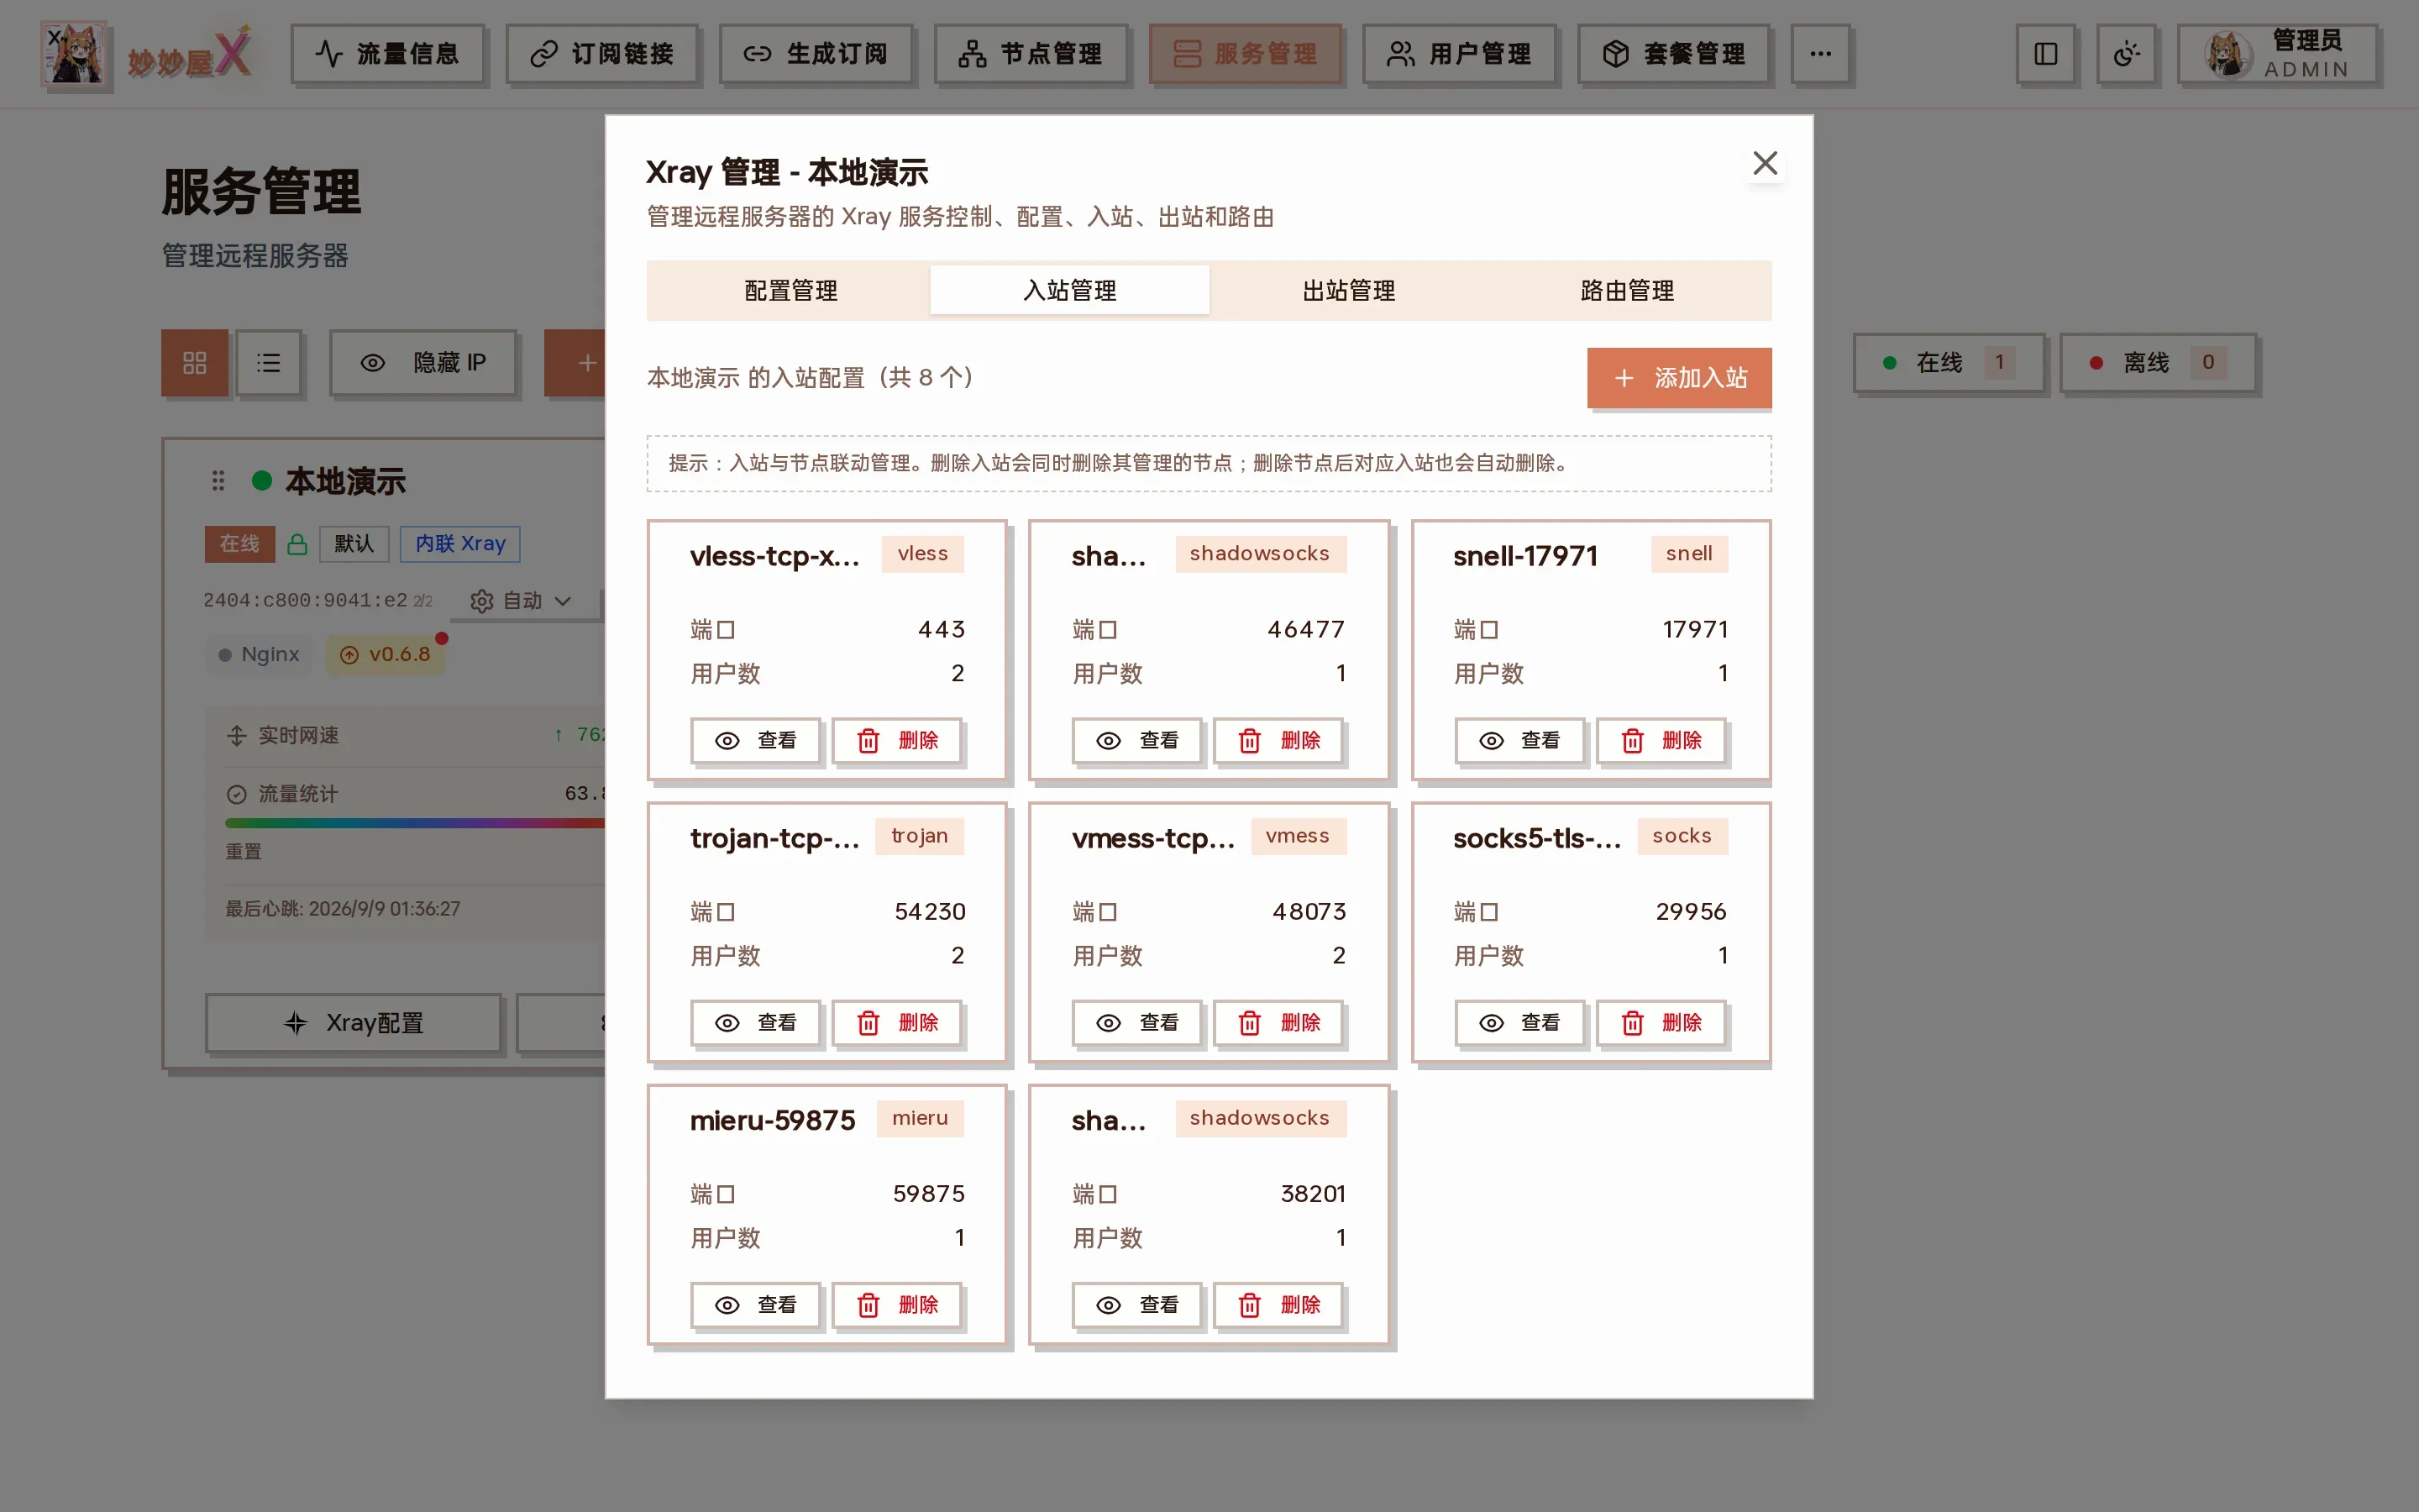View the socks5-tls inbound
Image resolution: width=2419 pixels, height=1512 pixels.
[1519, 1023]
